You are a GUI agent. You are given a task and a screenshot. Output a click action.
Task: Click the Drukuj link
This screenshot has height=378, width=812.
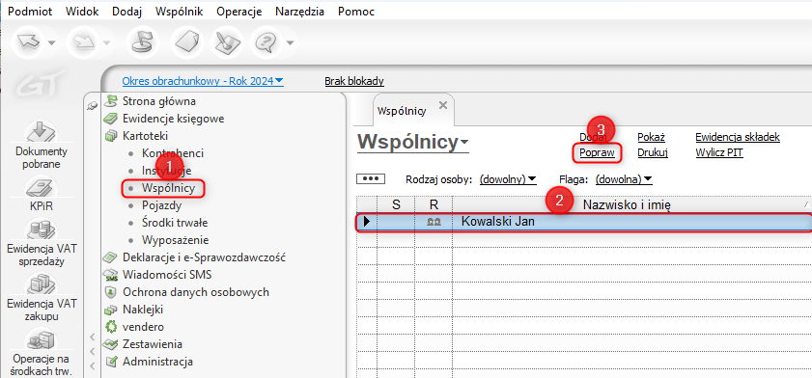coord(653,152)
